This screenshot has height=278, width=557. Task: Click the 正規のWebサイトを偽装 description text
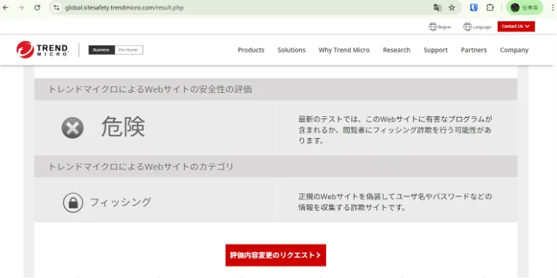pyautogui.click(x=395, y=202)
